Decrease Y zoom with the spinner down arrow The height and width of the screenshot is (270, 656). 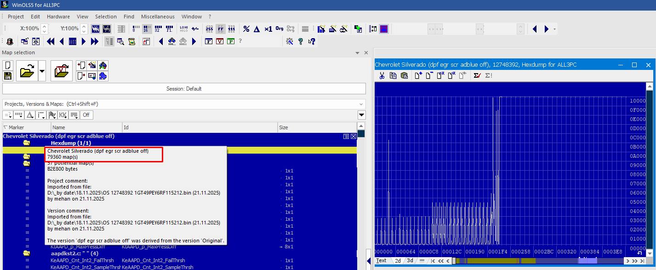(84, 31)
